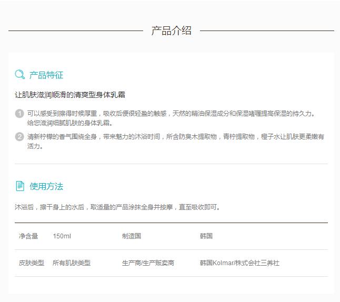
Task: Click the 制造国 label cell
Action: pyautogui.click(x=132, y=236)
